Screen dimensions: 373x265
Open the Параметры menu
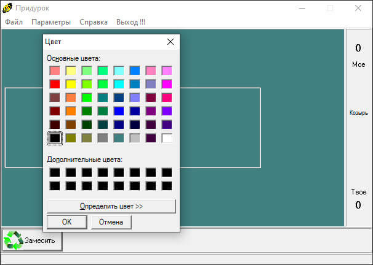[x=51, y=22]
